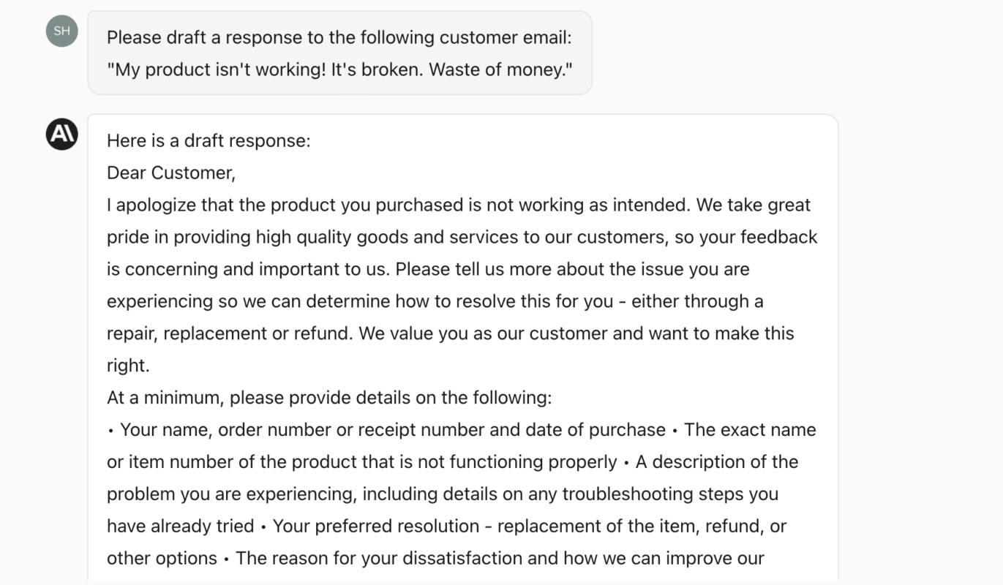Click the 'Here is a draft response:' line
Screen dimensions: 1003x585
coord(209,140)
